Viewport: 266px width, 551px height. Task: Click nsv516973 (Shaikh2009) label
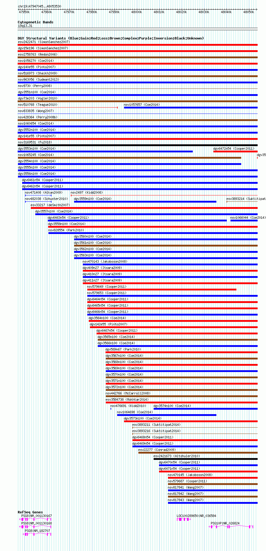tap(38, 73)
